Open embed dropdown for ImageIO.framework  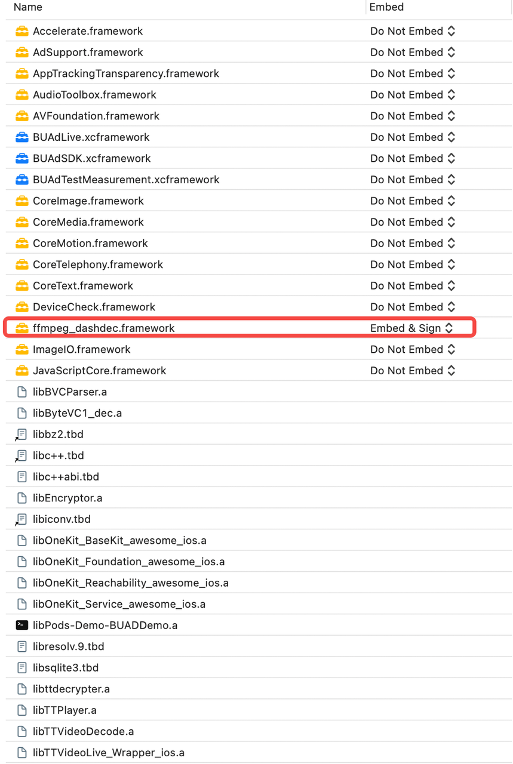pyautogui.click(x=413, y=349)
